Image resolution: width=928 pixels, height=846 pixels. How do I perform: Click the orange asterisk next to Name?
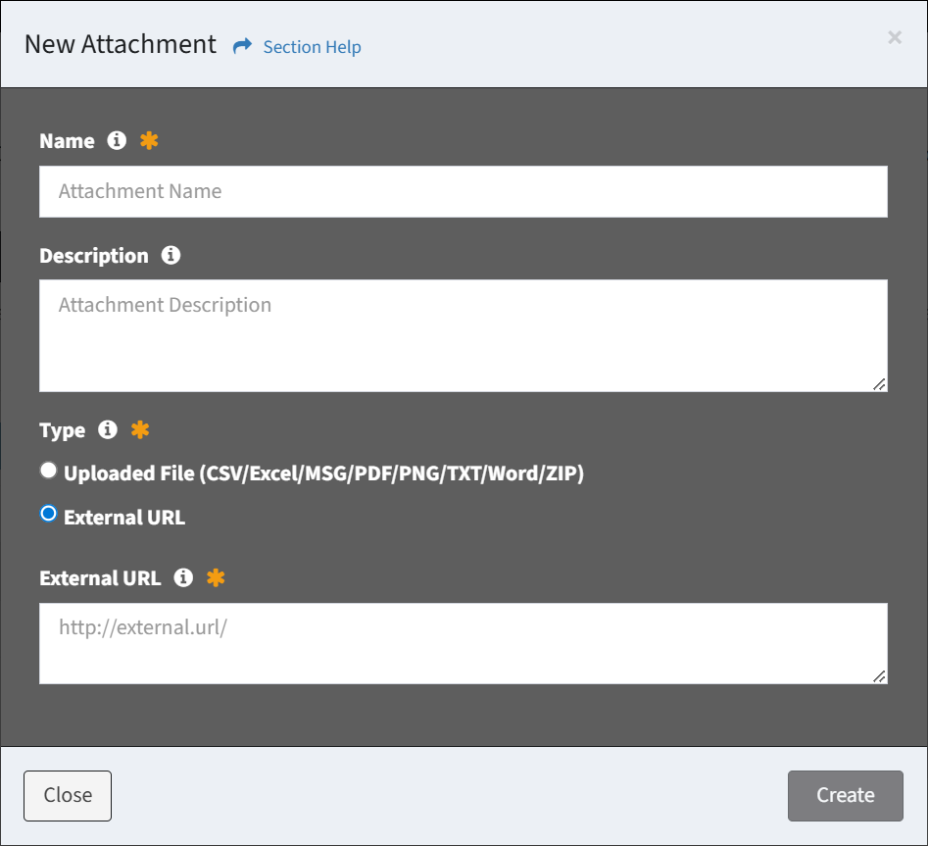(149, 141)
